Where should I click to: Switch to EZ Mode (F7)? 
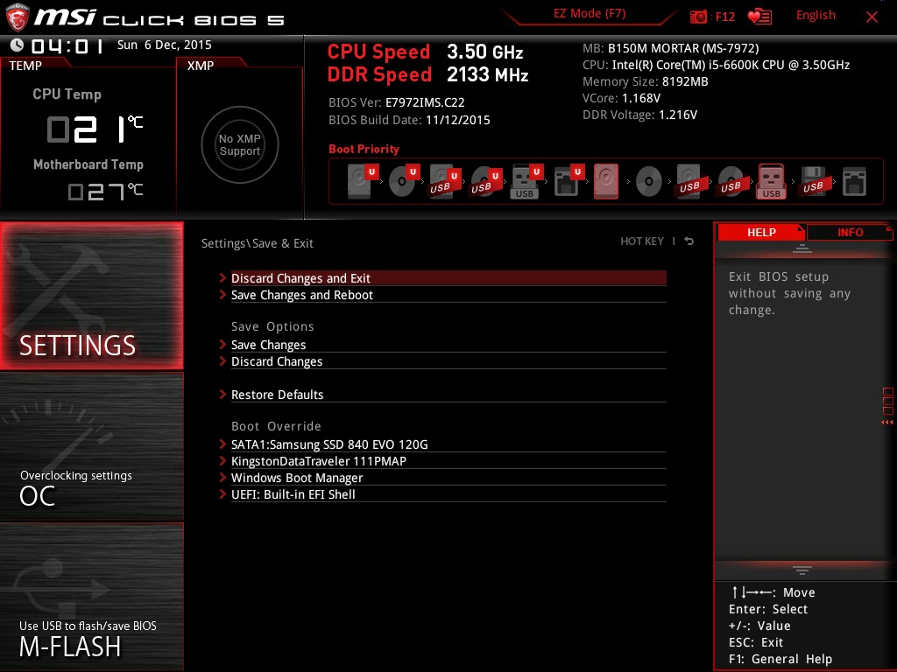click(x=590, y=14)
